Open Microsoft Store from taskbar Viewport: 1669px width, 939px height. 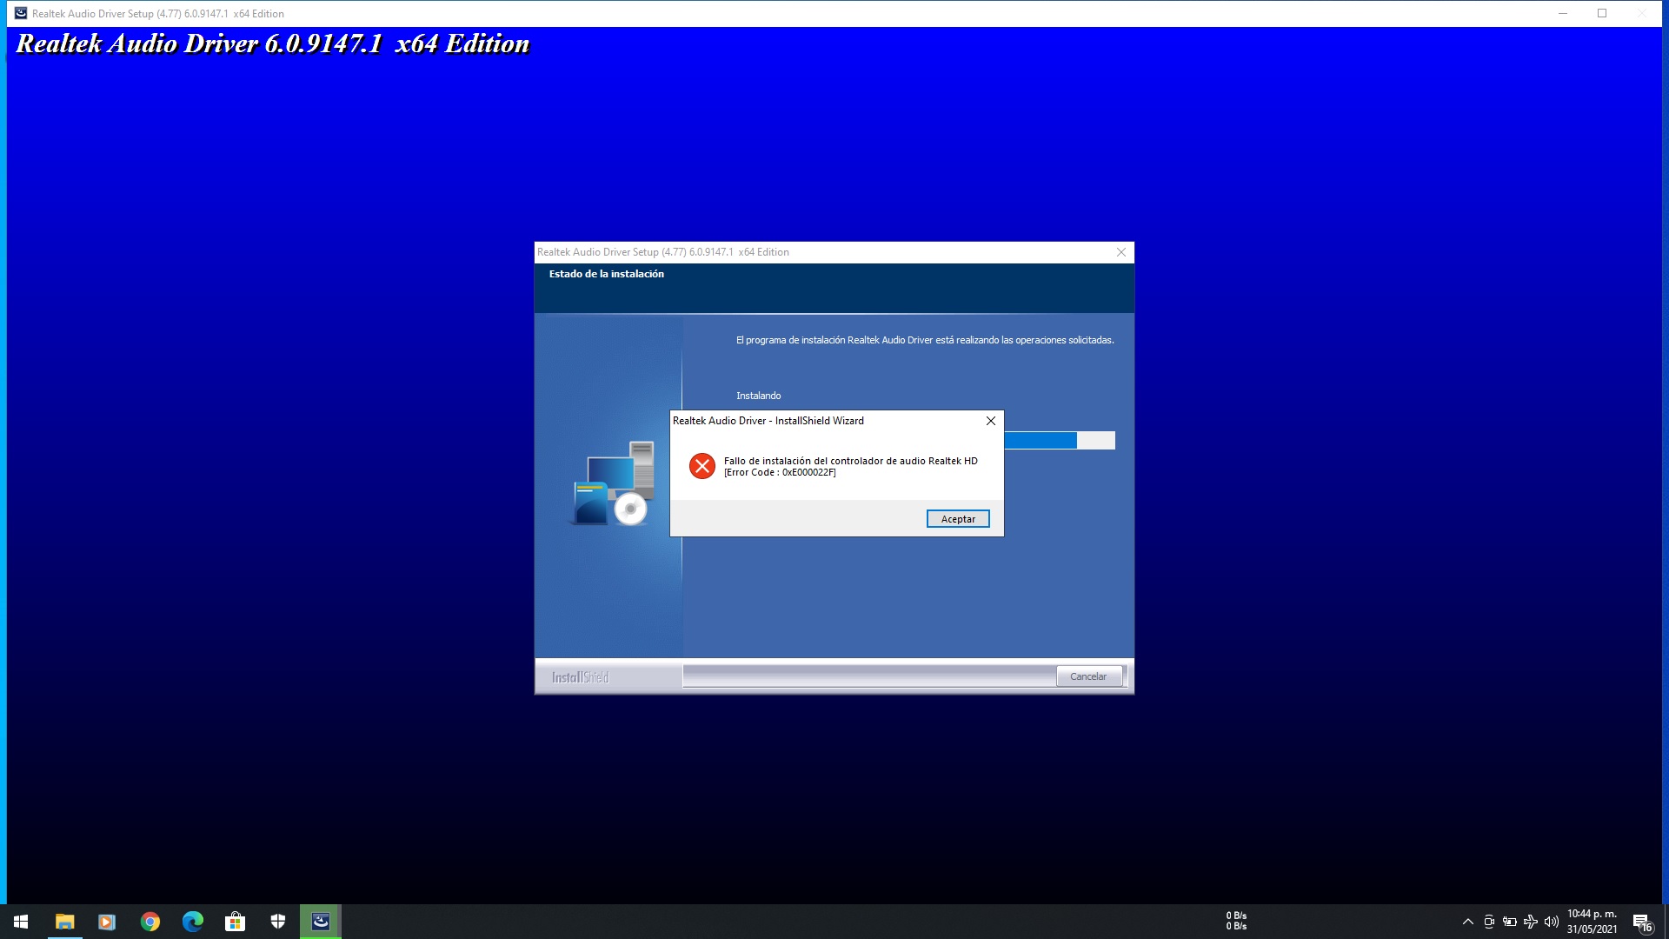(x=235, y=922)
